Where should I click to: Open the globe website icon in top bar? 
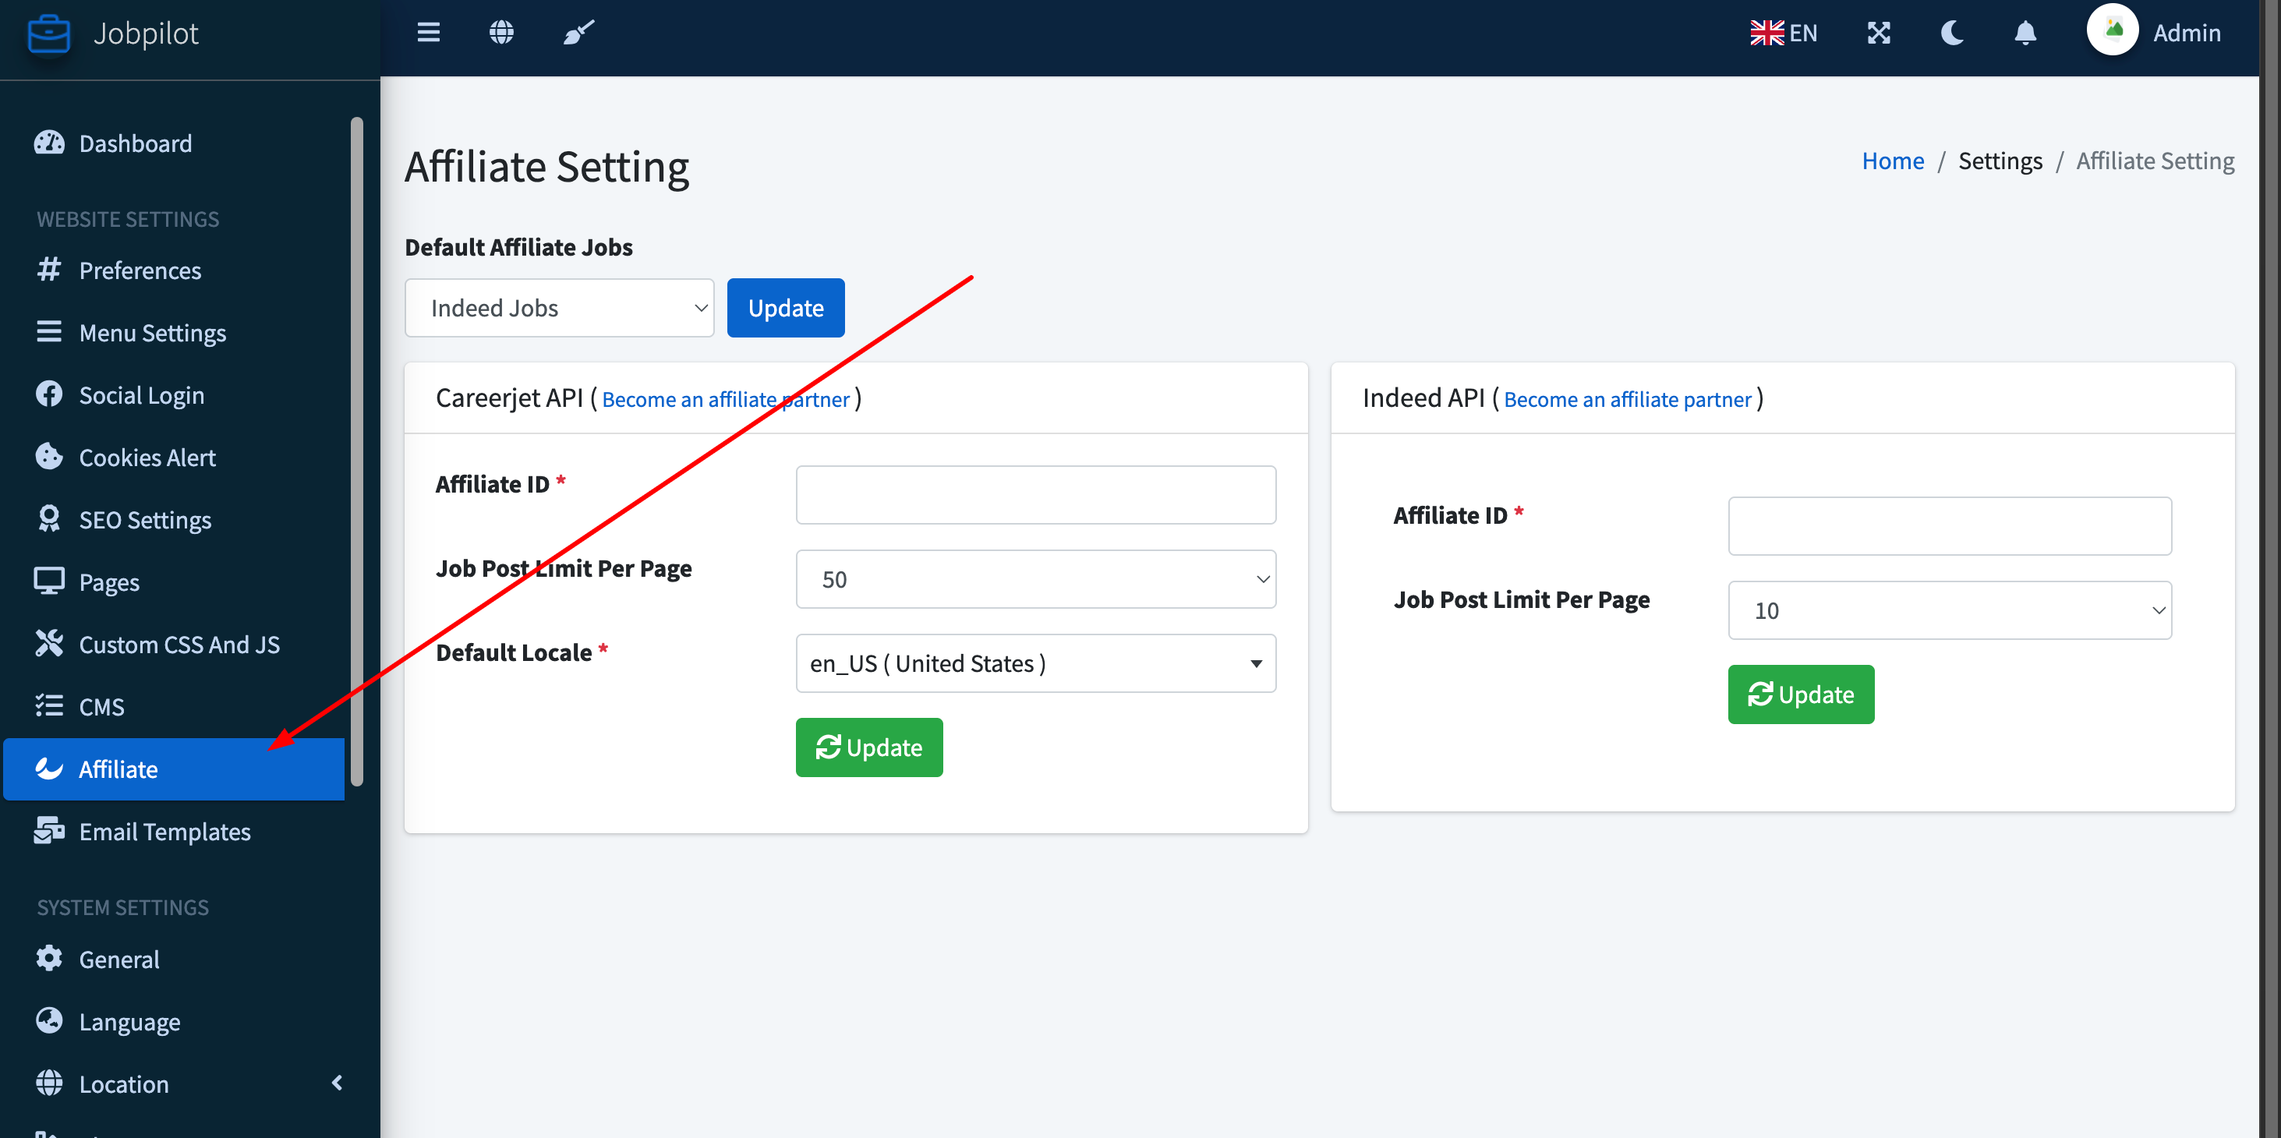pos(501,33)
